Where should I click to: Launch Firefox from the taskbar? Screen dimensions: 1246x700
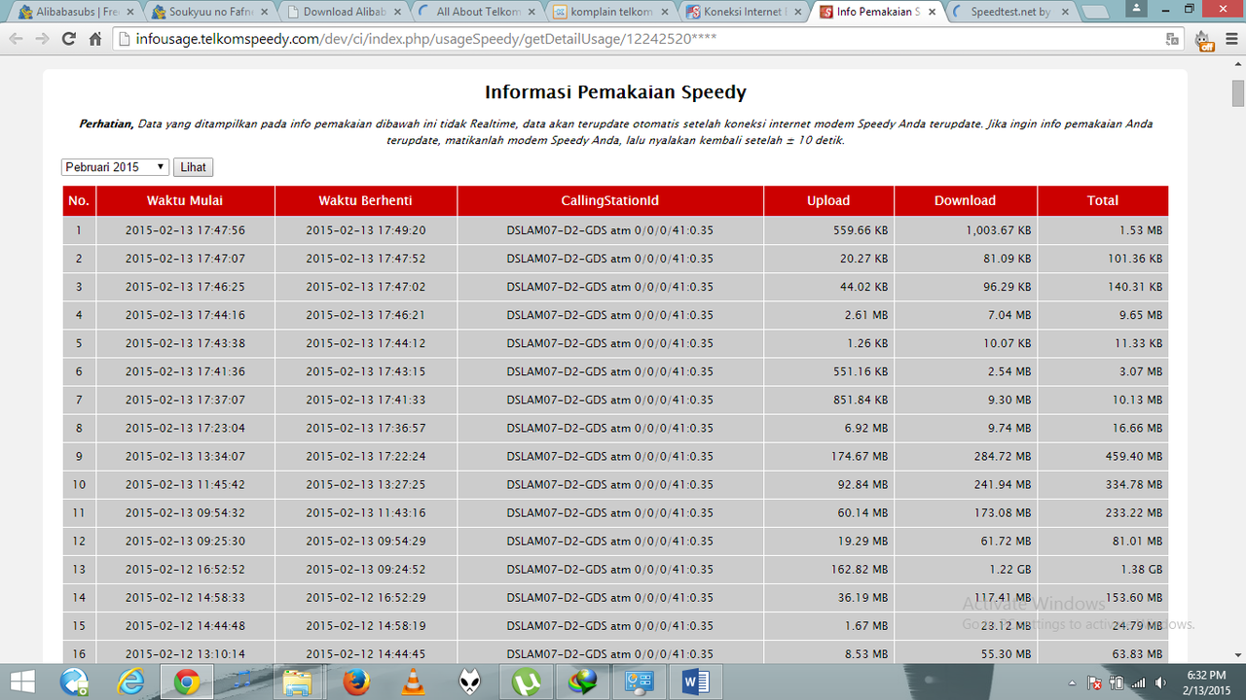[x=356, y=682]
